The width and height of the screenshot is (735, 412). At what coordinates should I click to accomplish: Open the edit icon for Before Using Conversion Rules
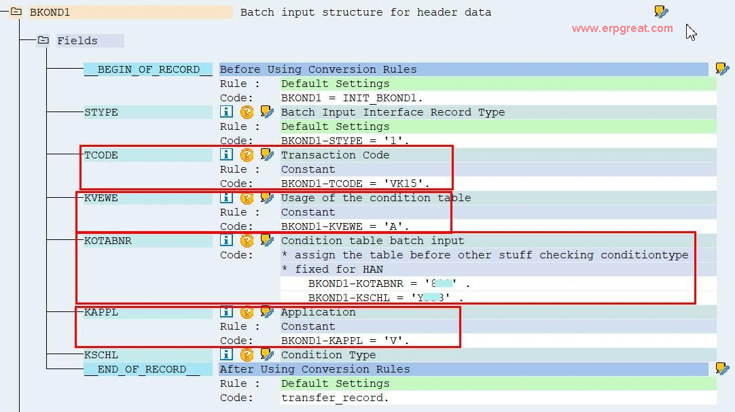[722, 69]
